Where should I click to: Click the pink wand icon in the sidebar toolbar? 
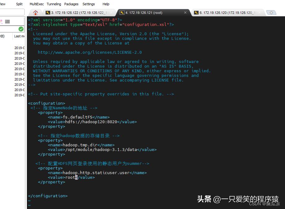1,21
